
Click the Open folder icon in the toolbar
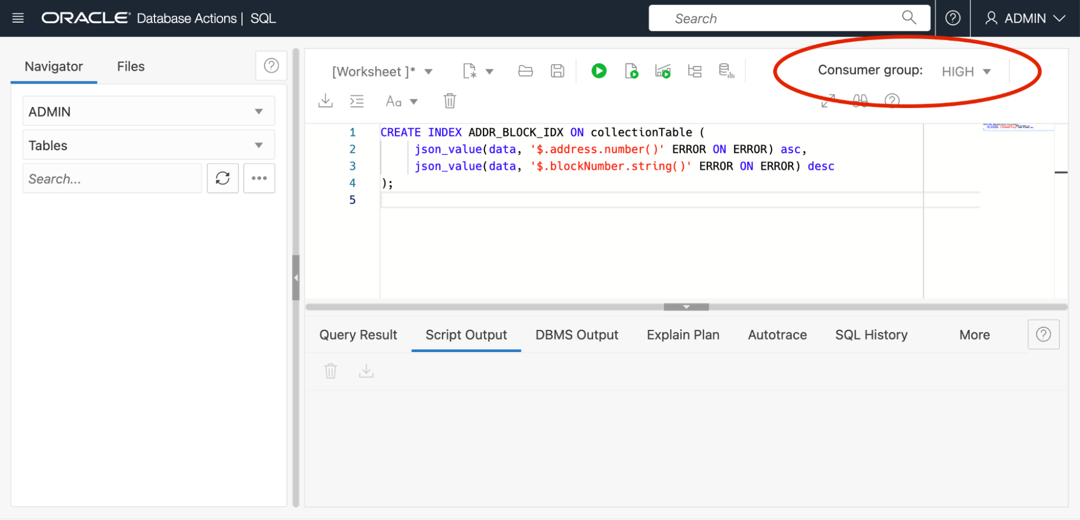coord(525,71)
